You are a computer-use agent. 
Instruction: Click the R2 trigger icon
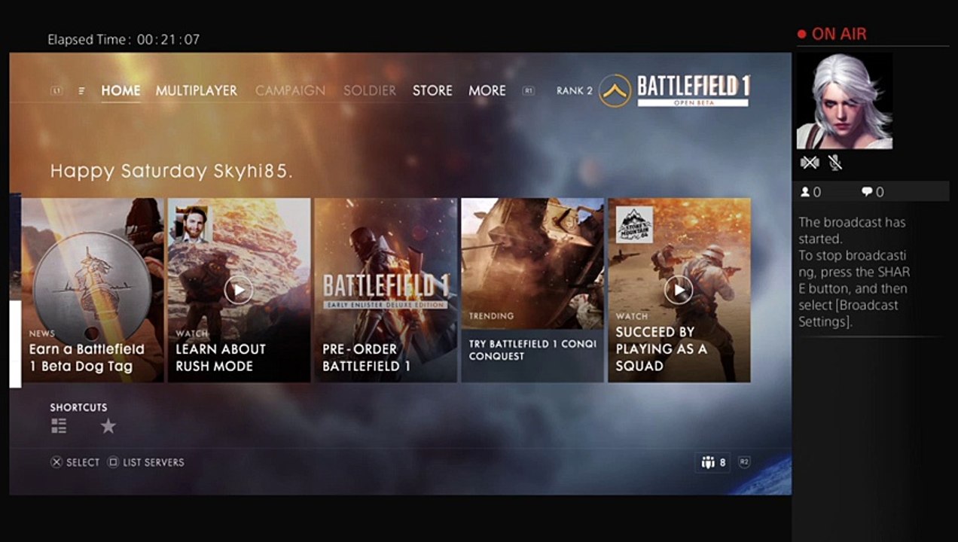click(744, 462)
